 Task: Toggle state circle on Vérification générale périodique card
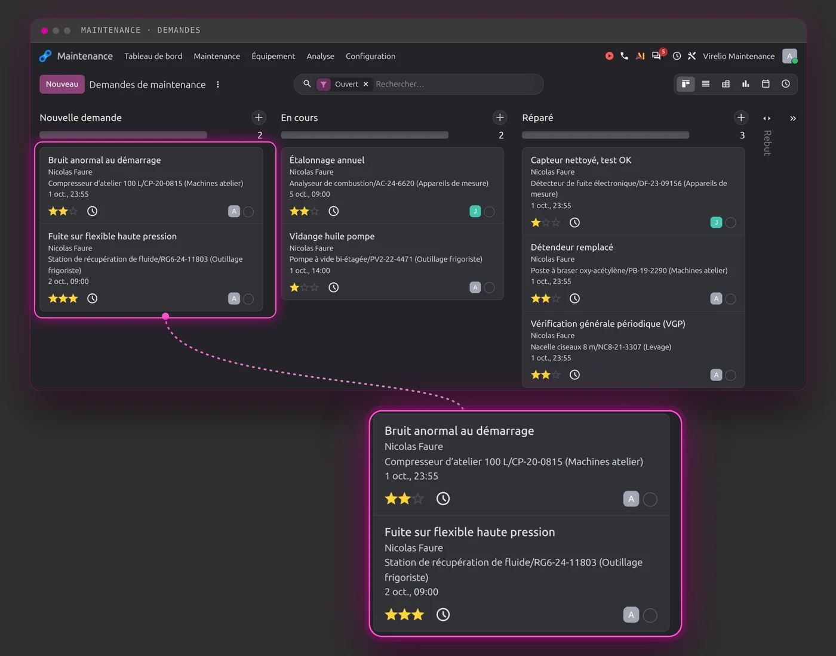[x=731, y=375]
